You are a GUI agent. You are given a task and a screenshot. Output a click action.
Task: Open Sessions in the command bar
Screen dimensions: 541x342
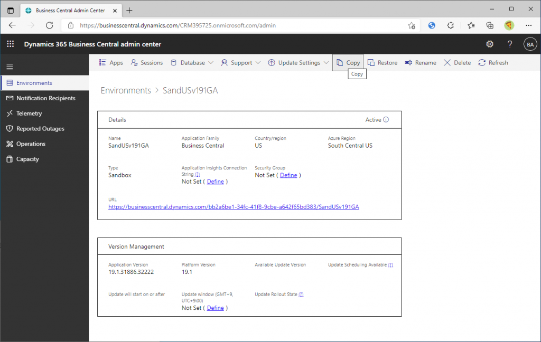[x=147, y=63]
